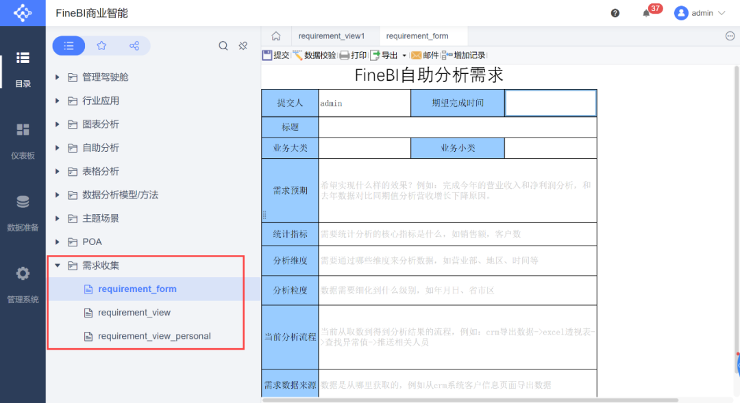The height and width of the screenshot is (403, 740).
Task: Expand the 管理驾驶舱 folder arrow
Action: click(x=57, y=77)
